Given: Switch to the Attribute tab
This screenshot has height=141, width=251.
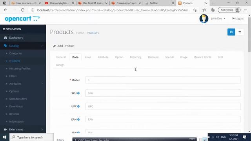Looking at the screenshot, I should point(103,57).
